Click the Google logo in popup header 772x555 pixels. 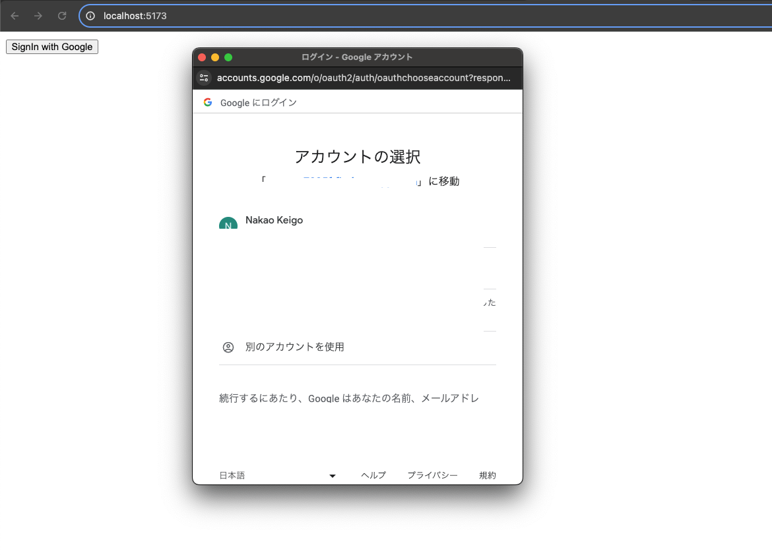click(208, 102)
